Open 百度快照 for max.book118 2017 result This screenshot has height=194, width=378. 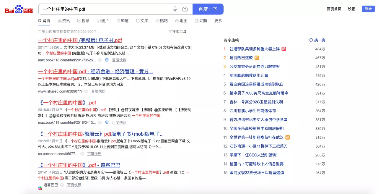click(x=119, y=60)
